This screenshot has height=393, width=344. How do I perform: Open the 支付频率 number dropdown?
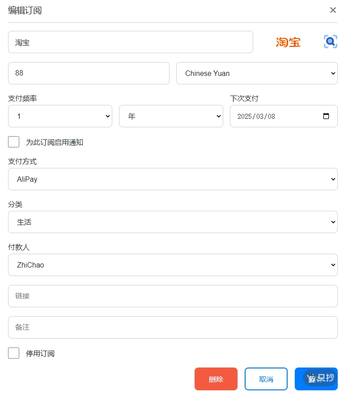tap(60, 116)
